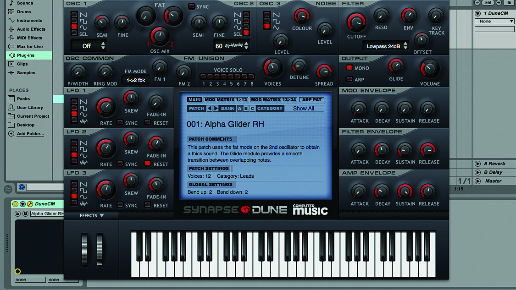Switch to the MAIN display tab

tap(194, 99)
